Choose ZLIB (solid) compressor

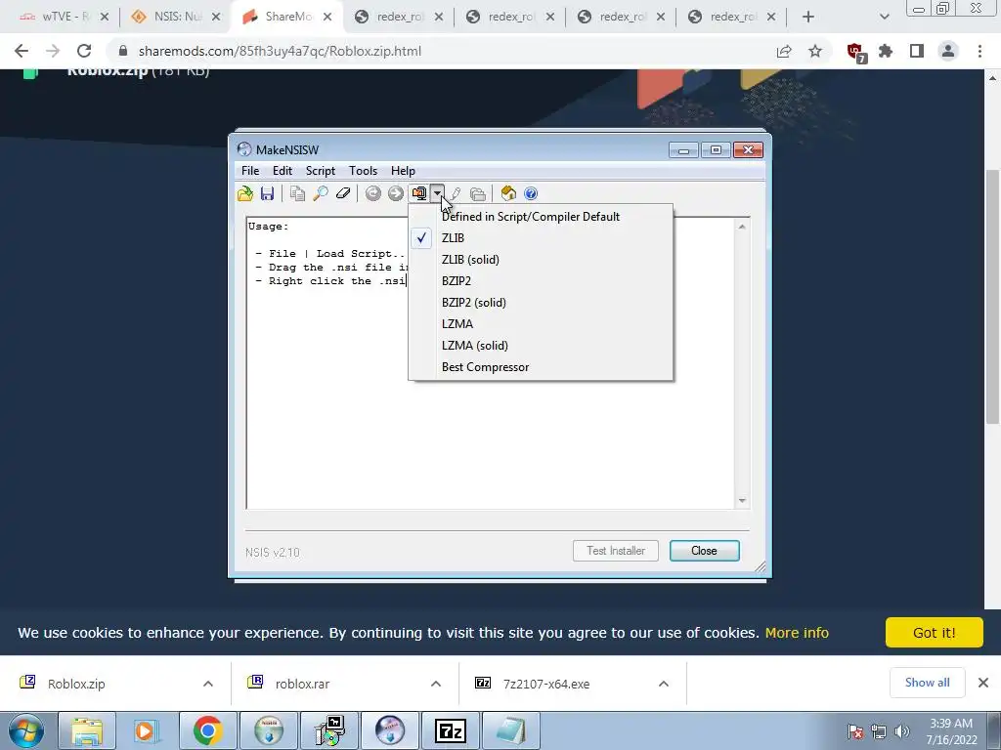point(541,260)
